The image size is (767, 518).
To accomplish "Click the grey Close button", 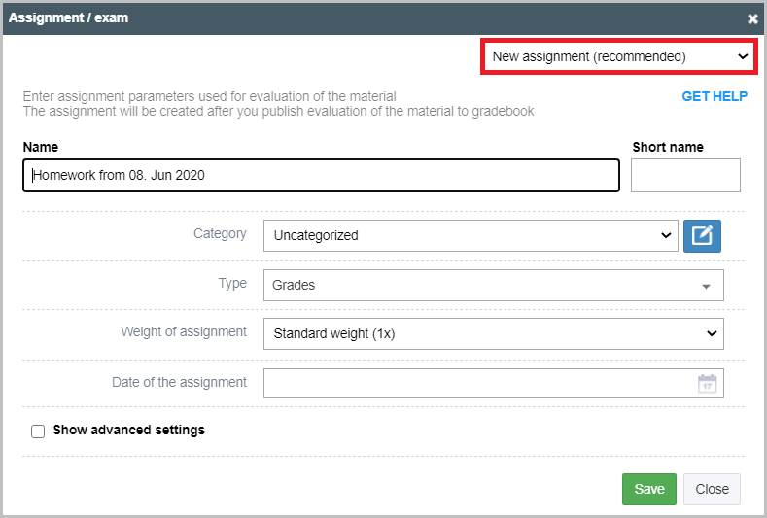I will coord(712,489).
